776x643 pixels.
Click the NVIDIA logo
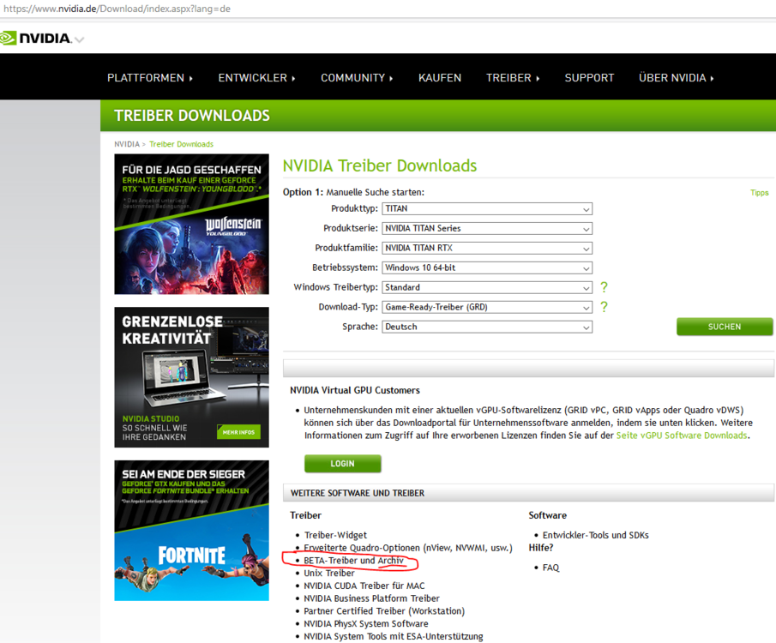[x=36, y=38]
